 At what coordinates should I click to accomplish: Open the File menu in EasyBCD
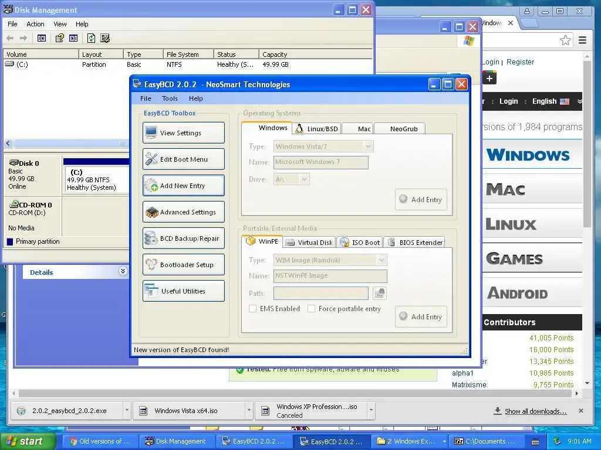pyautogui.click(x=146, y=98)
